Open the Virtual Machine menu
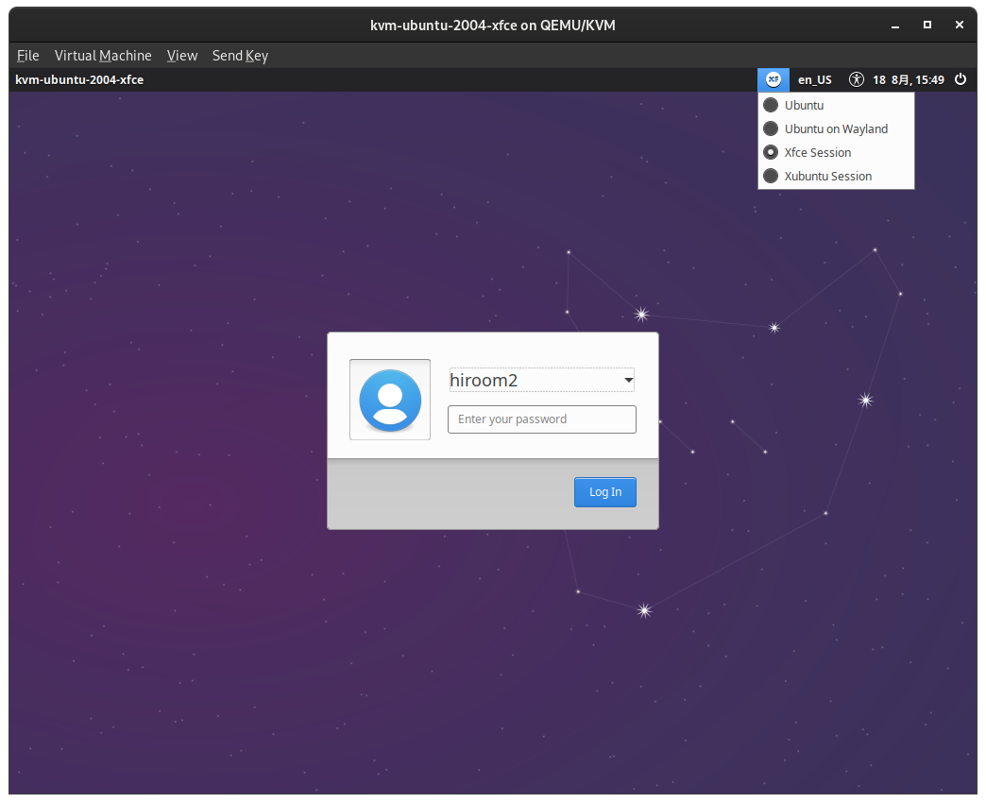986x803 pixels. pyautogui.click(x=103, y=56)
